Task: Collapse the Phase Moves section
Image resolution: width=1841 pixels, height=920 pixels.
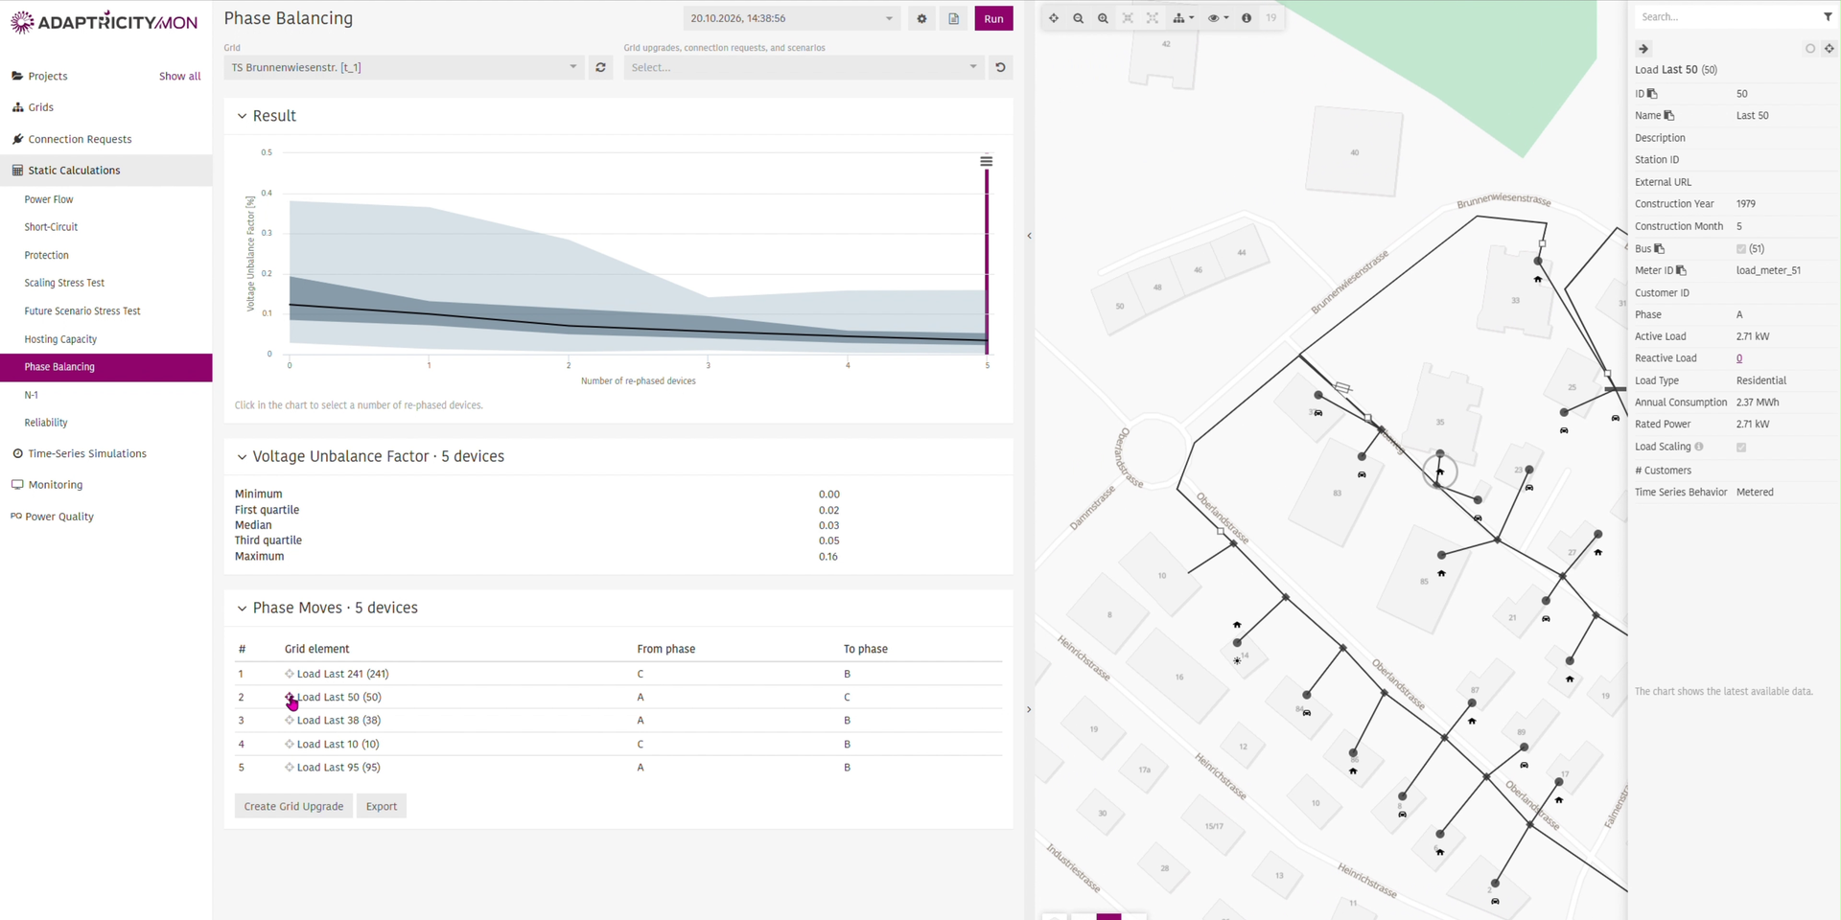Action: [x=242, y=609]
